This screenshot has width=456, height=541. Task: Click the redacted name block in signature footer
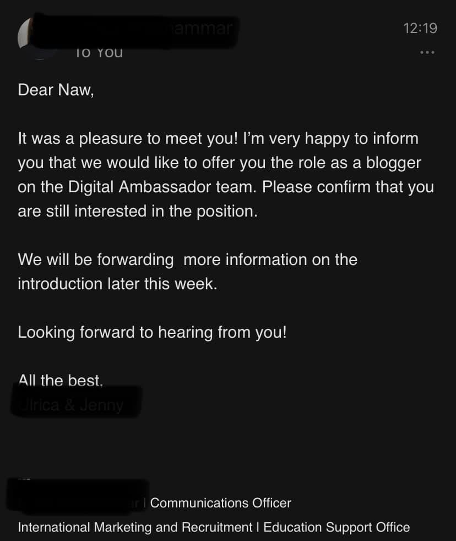click(78, 495)
